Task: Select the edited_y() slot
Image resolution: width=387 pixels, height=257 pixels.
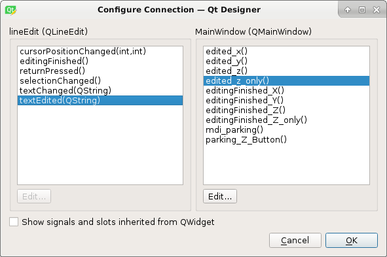Action: pyautogui.click(x=286, y=61)
